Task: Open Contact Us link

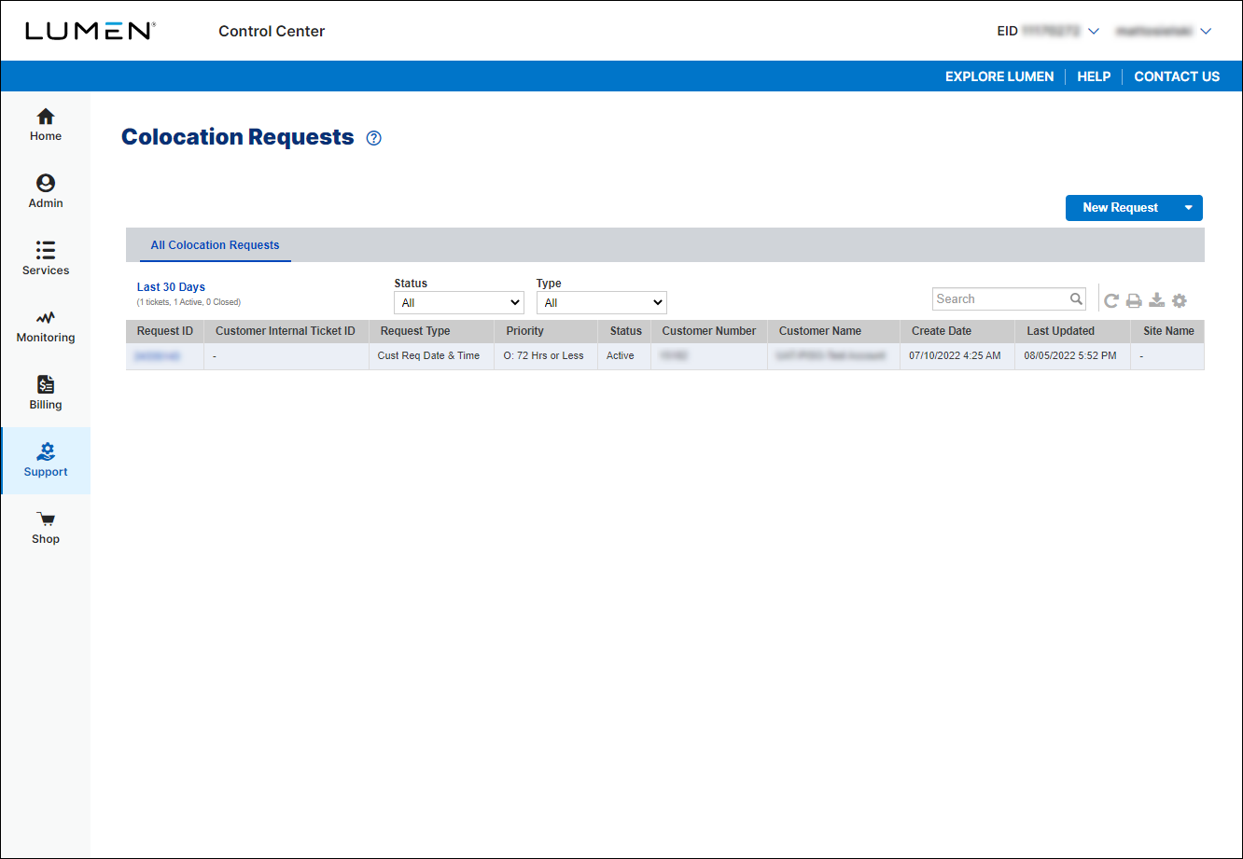Action: click(1177, 76)
